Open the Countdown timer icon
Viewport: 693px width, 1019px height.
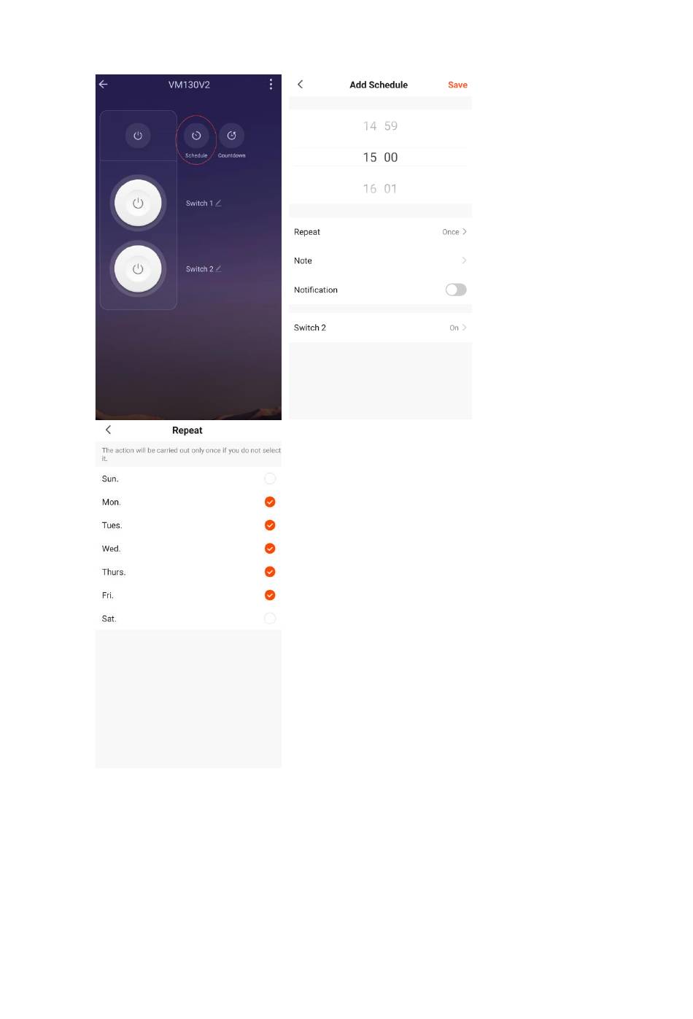pos(231,136)
